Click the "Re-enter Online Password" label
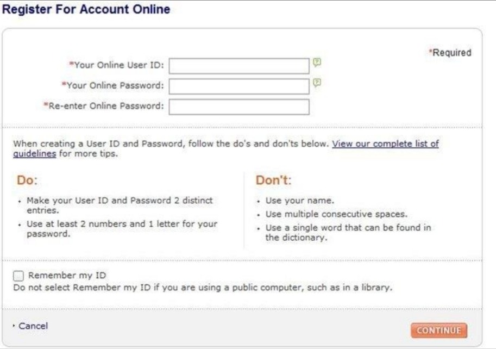 (x=105, y=105)
